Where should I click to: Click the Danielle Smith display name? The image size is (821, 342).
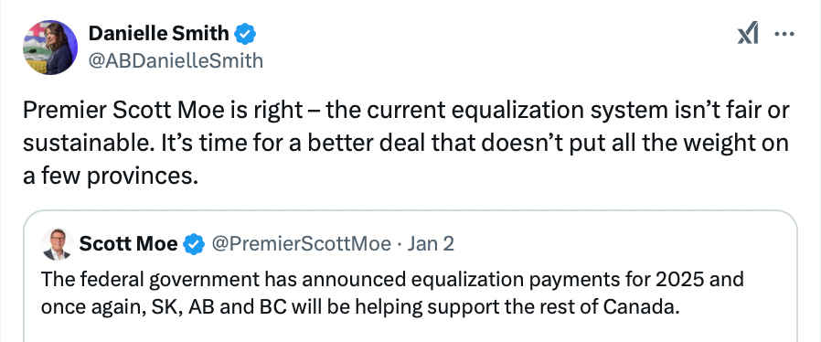tap(159, 34)
